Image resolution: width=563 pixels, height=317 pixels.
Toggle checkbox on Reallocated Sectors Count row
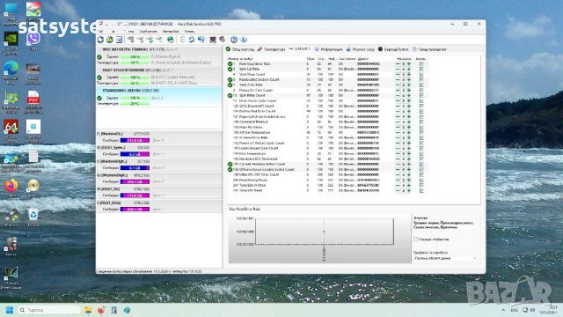point(421,79)
